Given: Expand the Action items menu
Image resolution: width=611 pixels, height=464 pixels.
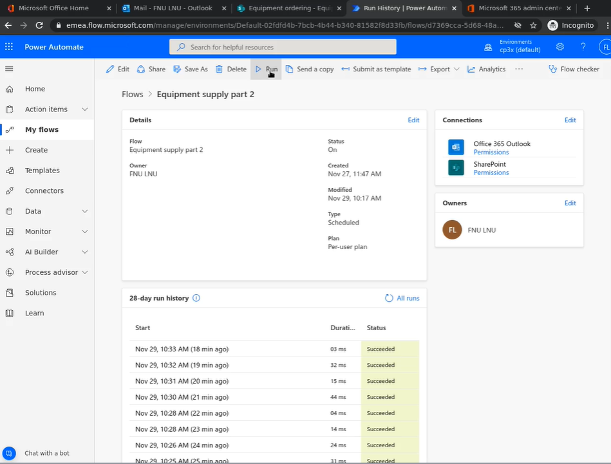Looking at the screenshot, I should click(x=85, y=109).
